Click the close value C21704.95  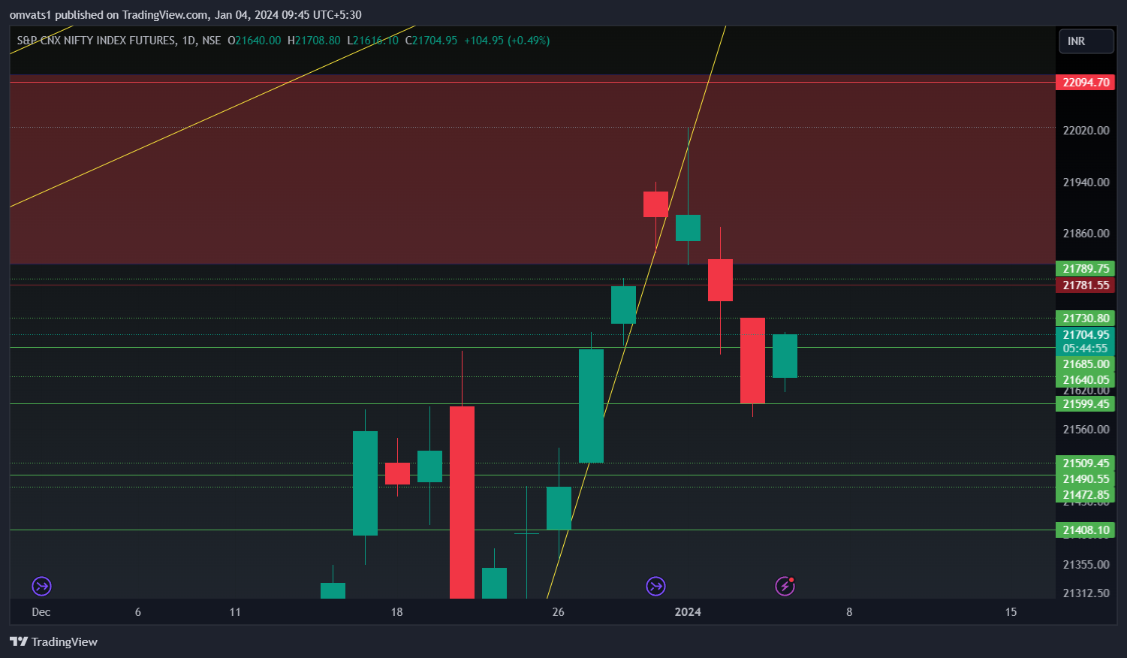(x=431, y=41)
